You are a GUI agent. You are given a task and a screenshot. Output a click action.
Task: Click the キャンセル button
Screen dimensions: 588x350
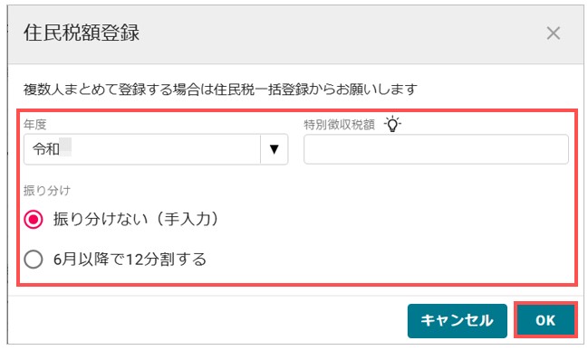click(458, 321)
